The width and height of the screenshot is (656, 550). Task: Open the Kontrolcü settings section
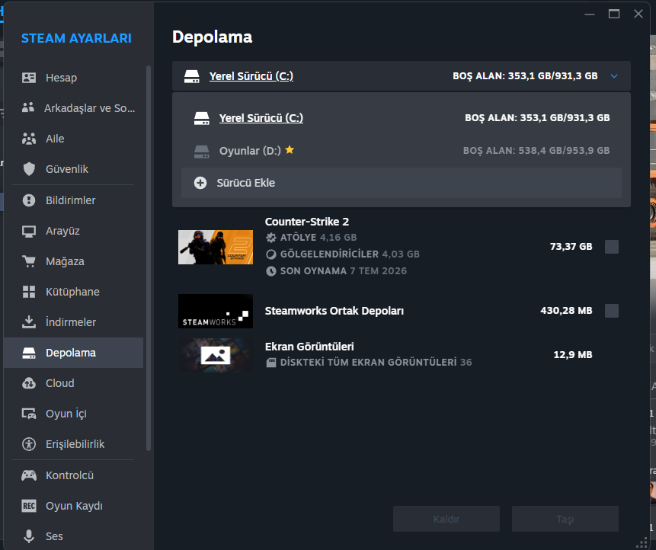[73, 475]
